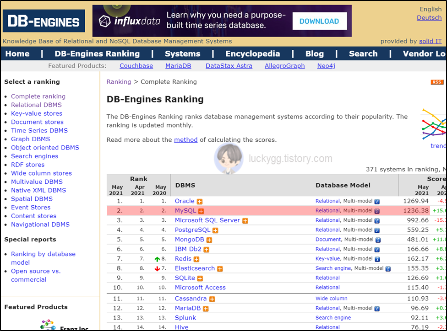Expand Redis details plus icon

(196, 259)
